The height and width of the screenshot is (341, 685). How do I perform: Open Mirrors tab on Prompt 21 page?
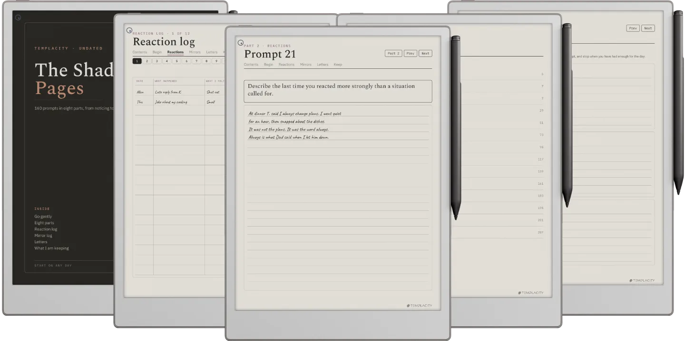pyautogui.click(x=306, y=65)
